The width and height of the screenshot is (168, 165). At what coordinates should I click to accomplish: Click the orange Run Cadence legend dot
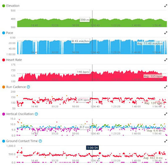pyautogui.click(x=4, y=87)
